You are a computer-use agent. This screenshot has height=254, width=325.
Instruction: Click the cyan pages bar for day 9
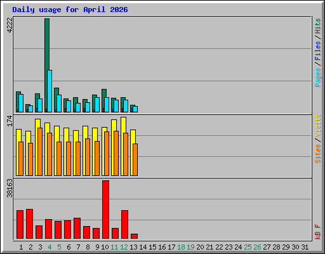click(x=97, y=105)
